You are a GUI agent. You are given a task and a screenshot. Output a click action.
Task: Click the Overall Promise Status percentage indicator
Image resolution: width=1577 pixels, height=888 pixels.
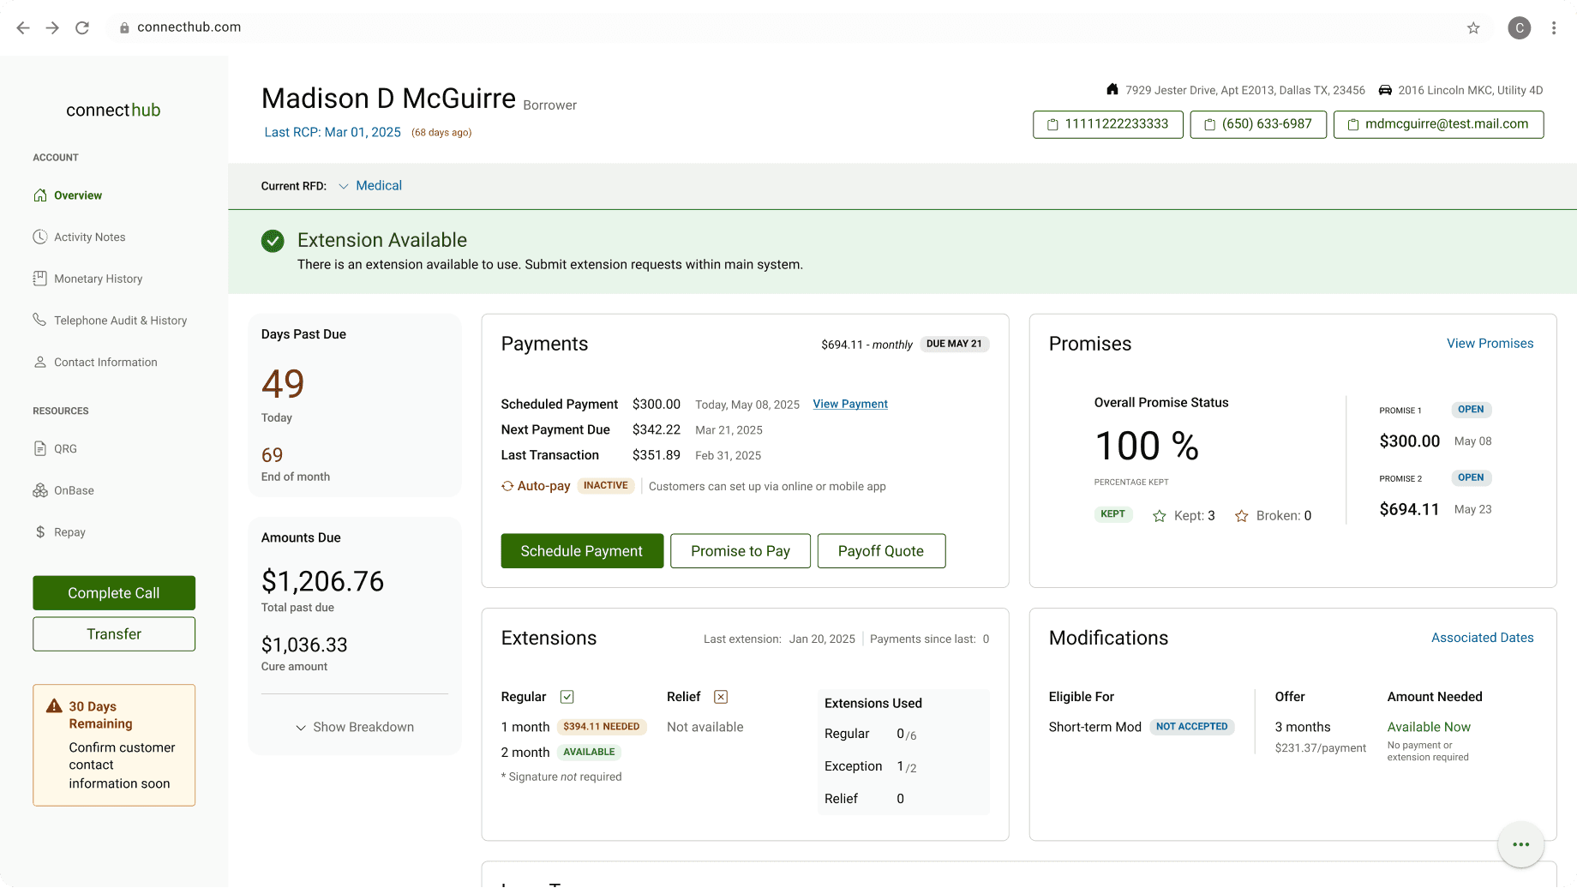coord(1146,445)
